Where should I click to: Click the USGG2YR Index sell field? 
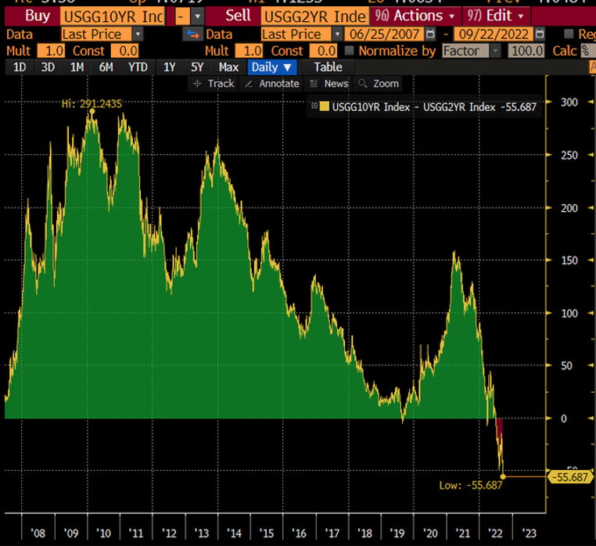click(314, 16)
